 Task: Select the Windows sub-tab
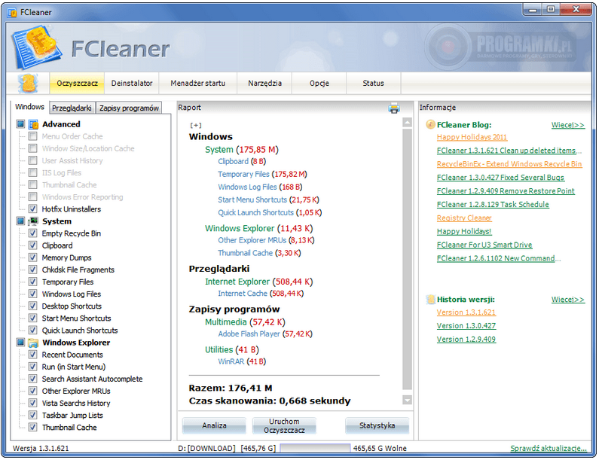coord(30,107)
